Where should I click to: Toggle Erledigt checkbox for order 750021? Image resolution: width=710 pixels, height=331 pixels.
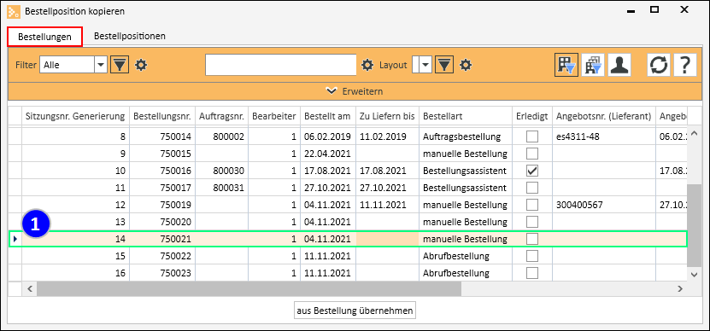(532, 239)
